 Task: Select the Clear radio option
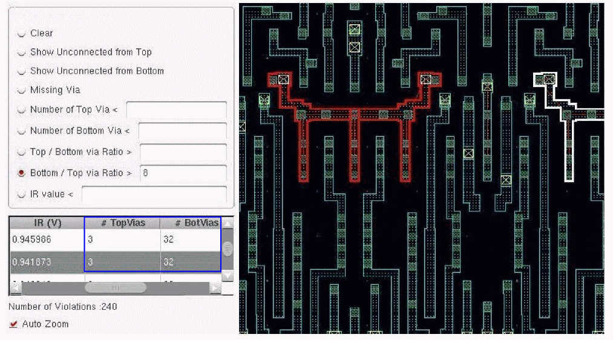point(22,34)
